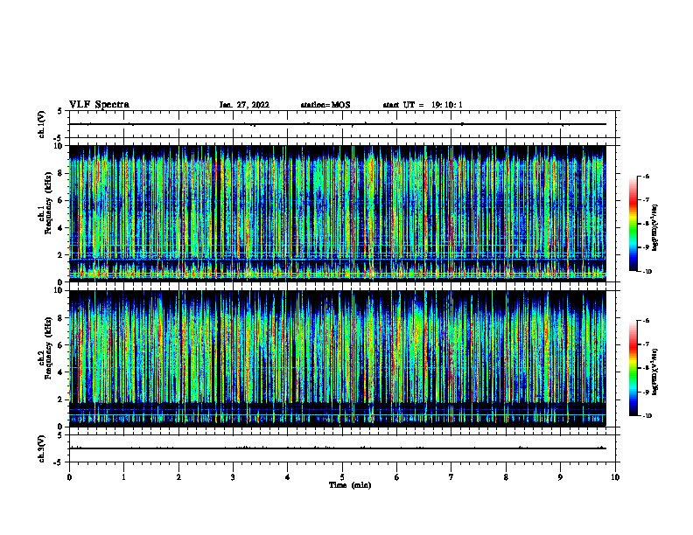Click inside the ch.2 spectrogram panel
Image resolution: width=693 pixels, height=535 pixels.
(337, 358)
